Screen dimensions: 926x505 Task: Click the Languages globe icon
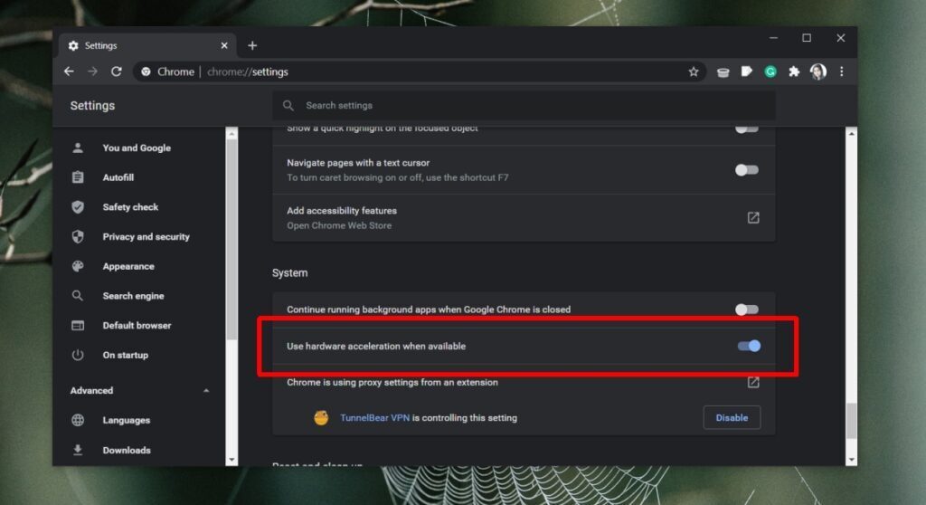click(78, 420)
